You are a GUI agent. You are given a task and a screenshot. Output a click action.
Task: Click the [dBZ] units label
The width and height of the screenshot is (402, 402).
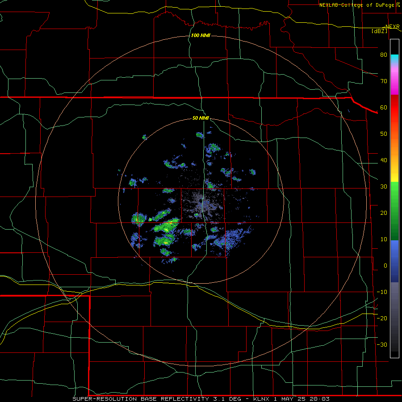coord(380,31)
